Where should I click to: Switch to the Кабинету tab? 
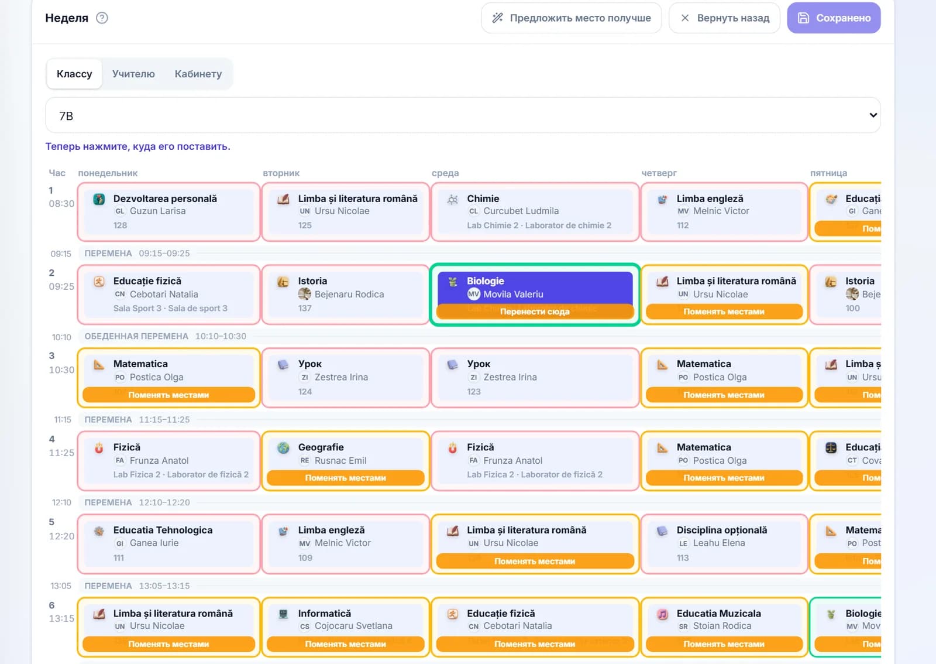coord(198,74)
